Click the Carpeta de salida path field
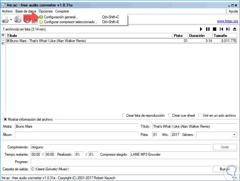240x181 pixels. [x=121, y=169]
